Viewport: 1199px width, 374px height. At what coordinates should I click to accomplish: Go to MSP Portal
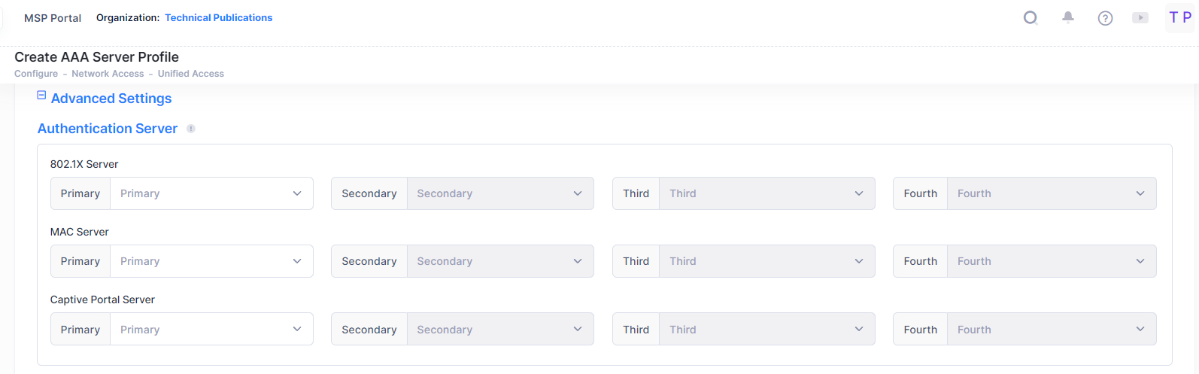click(x=53, y=18)
